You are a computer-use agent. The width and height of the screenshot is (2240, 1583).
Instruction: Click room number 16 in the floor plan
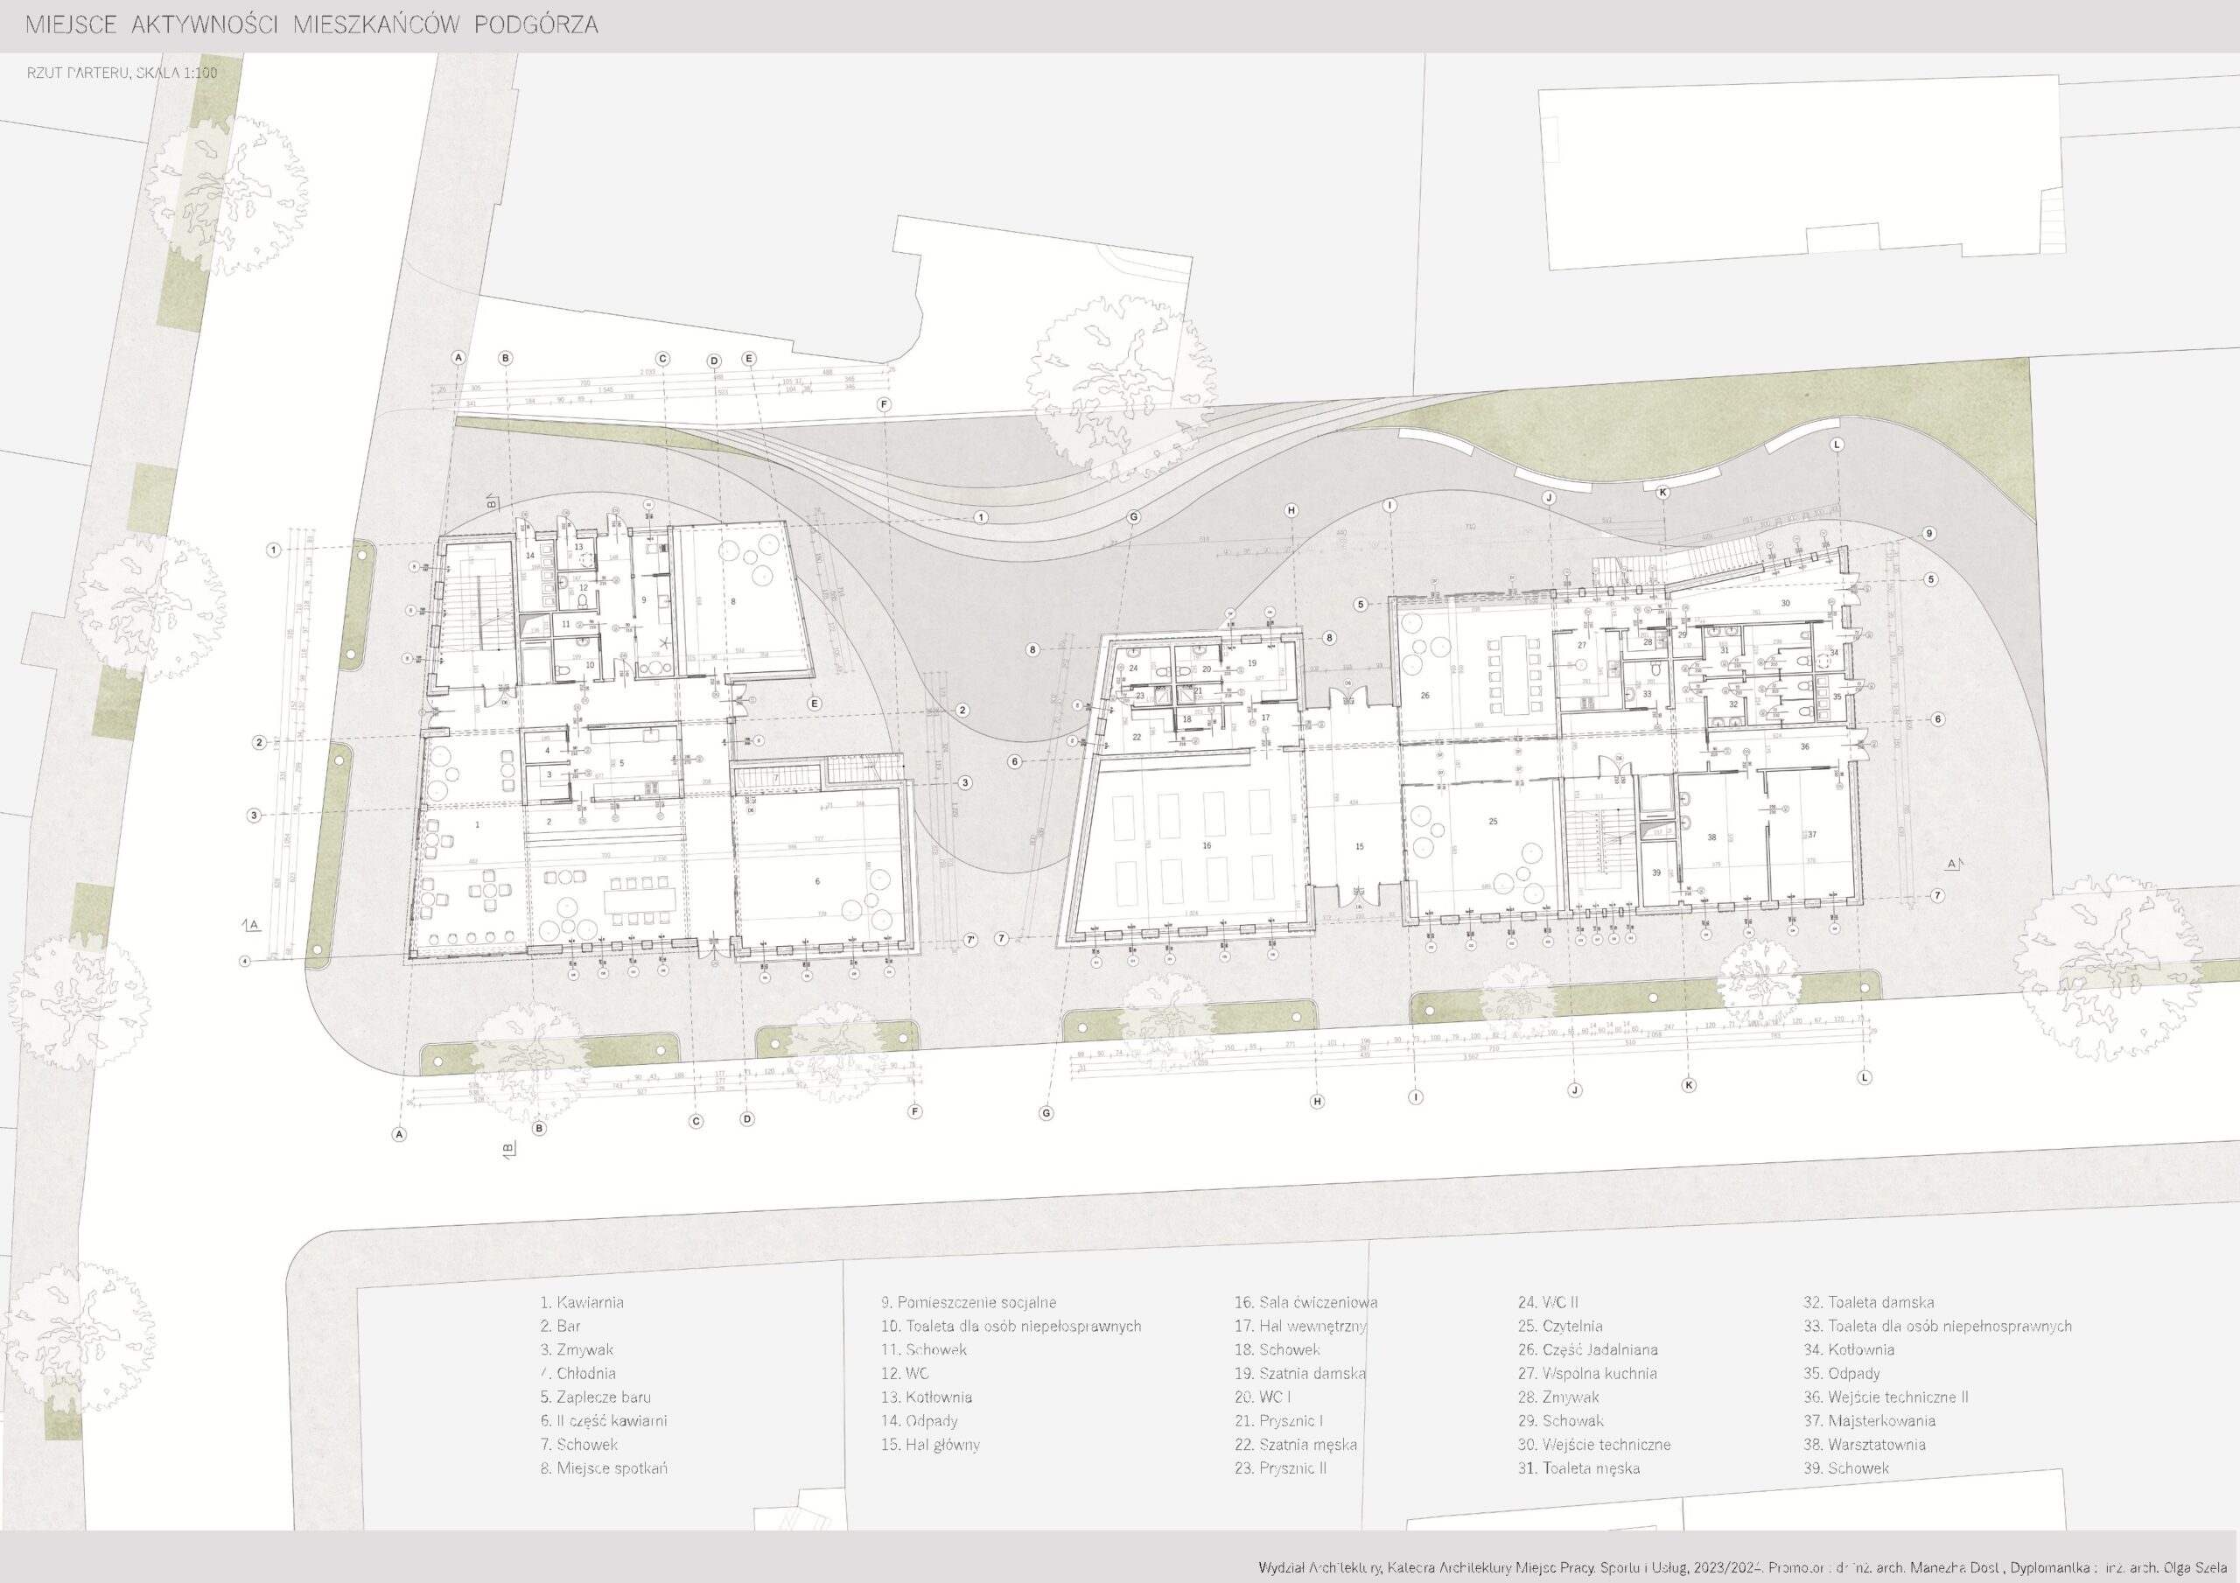(x=1207, y=846)
